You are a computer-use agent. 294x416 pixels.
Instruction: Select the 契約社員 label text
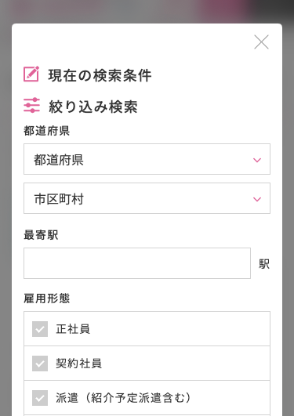pyautogui.click(x=78, y=364)
